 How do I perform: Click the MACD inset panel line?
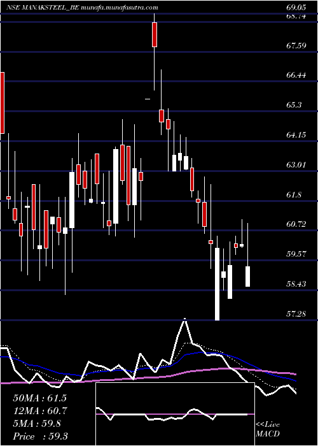(x=175, y=414)
